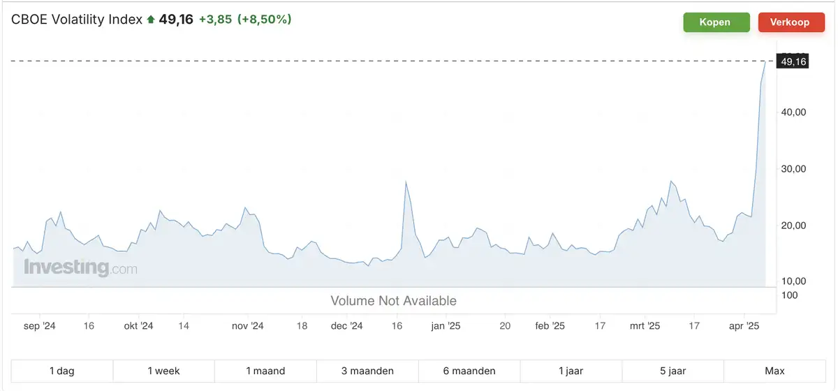Switch chart to 1 maand range
This screenshot has height=391, width=838.
pyautogui.click(x=265, y=371)
